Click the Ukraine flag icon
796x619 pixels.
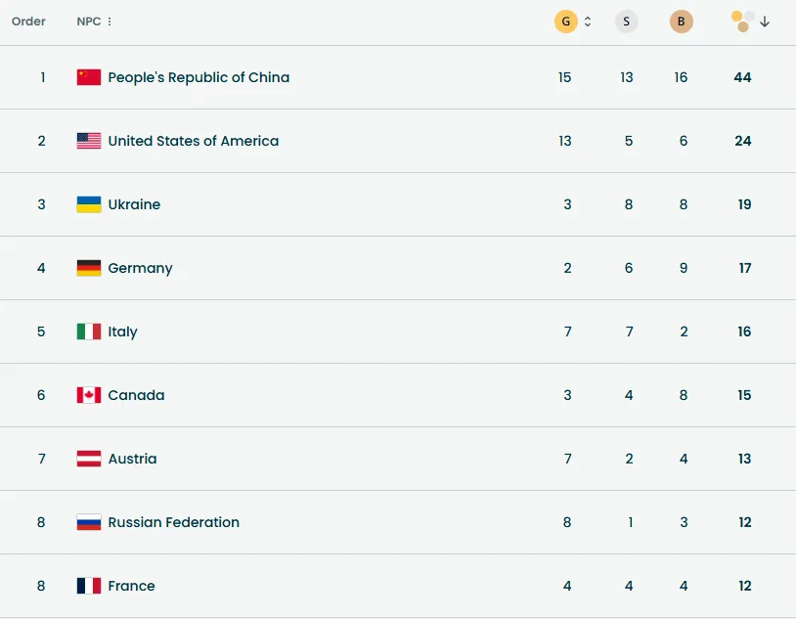point(89,204)
